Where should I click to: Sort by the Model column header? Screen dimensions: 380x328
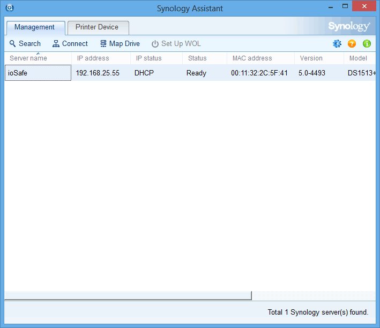click(x=360, y=58)
